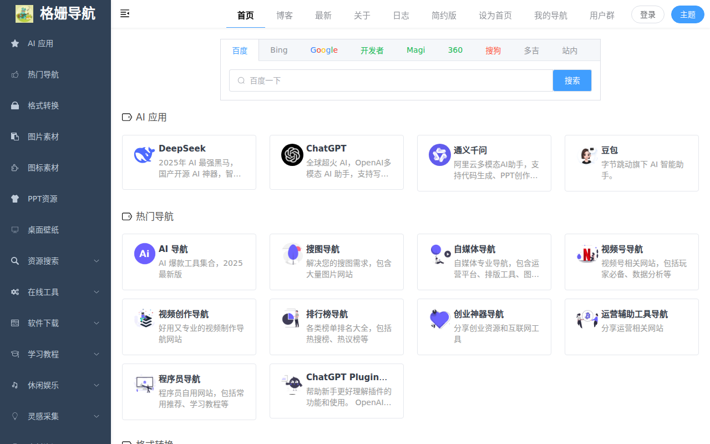This screenshot has height=444, width=710.
Task: Open 用户群 in top navigation
Action: (602, 16)
